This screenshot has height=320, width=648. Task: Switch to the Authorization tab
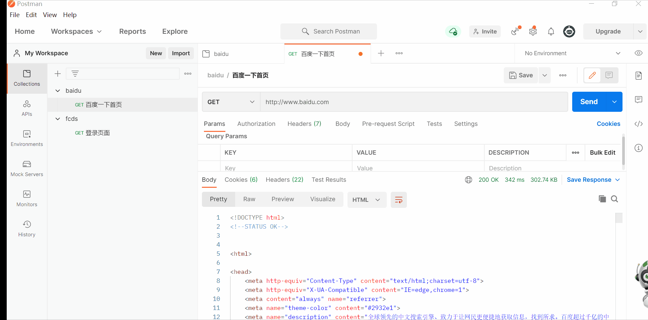pos(256,124)
